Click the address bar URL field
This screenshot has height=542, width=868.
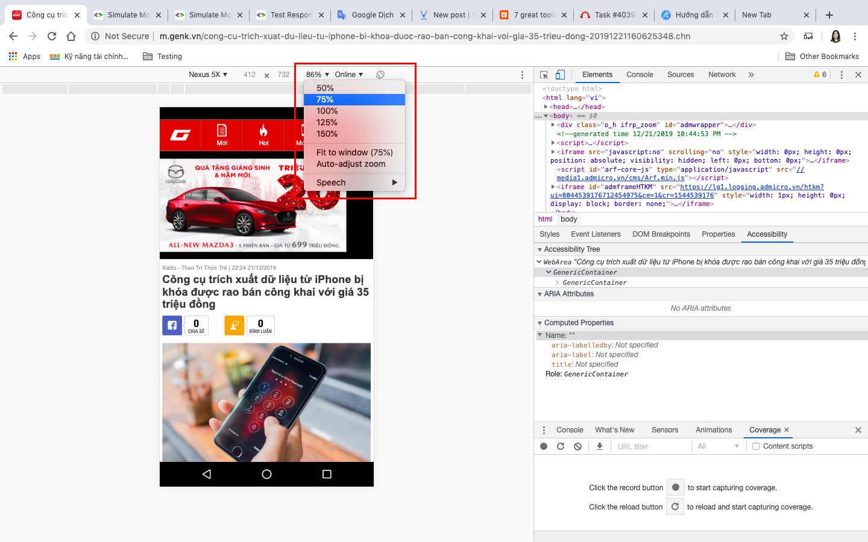(424, 36)
